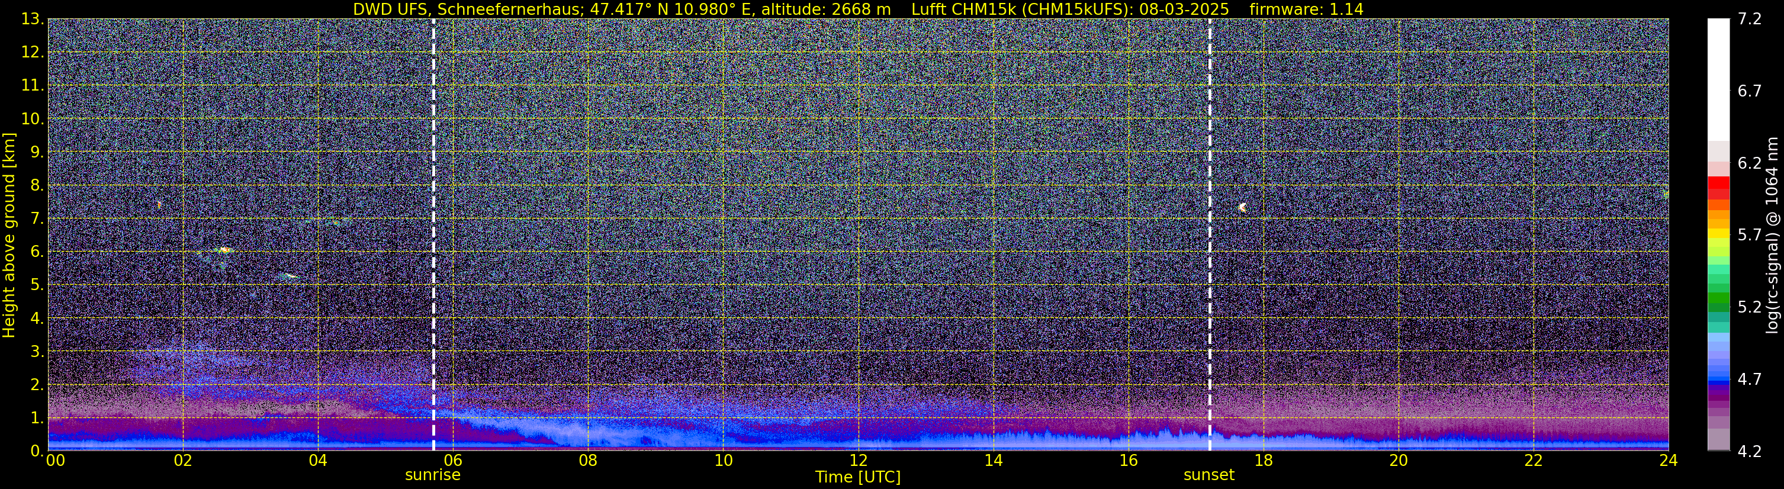The image size is (1784, 489).
Task: Click the white top section of the colorbar
Action: (x=1718, y=80)
